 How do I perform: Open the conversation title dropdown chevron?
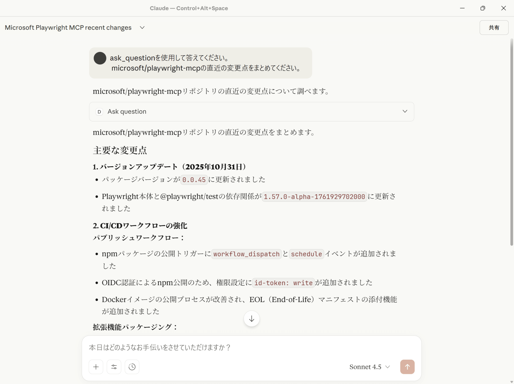pyautogui.click(x=142, y=28)
